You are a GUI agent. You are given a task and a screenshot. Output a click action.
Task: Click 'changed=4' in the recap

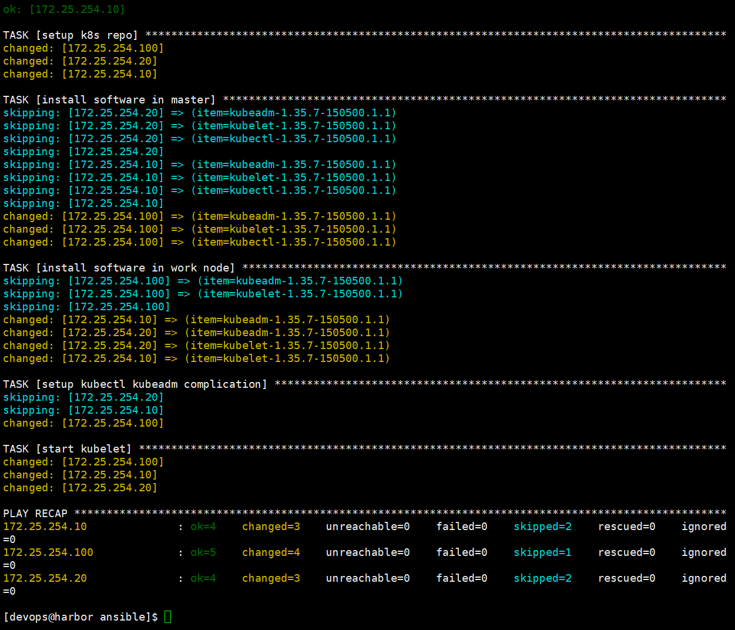(x=271, y=552)
